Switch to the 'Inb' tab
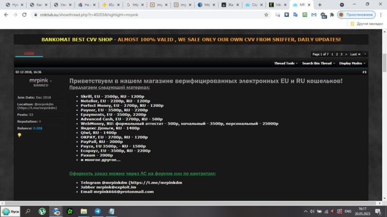387x217 pixels. [x=278, y=5]
